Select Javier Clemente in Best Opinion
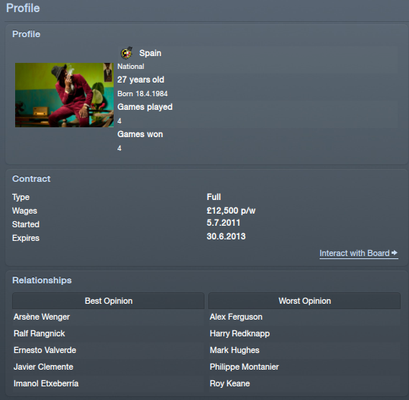409x400 pixels. pyautogui.click(x=44, y=367)
